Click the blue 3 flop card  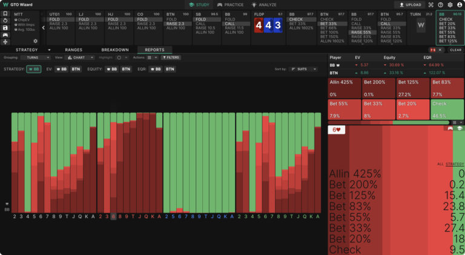278,25
